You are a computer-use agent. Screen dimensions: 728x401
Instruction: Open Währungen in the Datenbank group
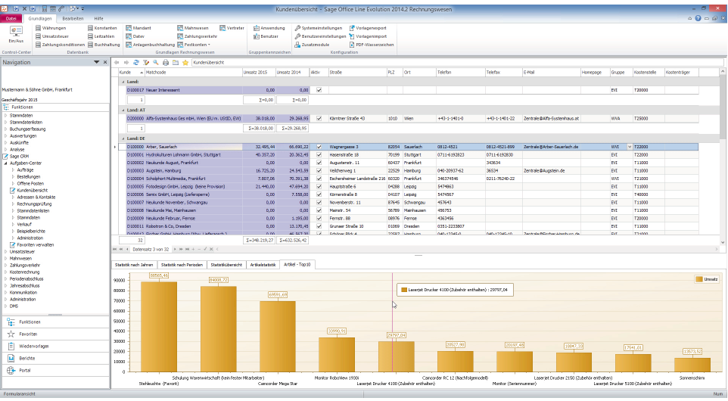coord(51,28)
